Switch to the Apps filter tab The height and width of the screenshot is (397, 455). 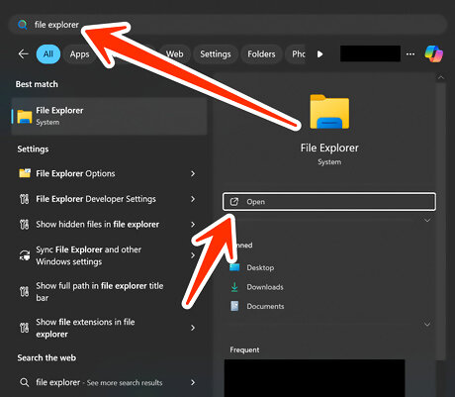tap(79, 54)
